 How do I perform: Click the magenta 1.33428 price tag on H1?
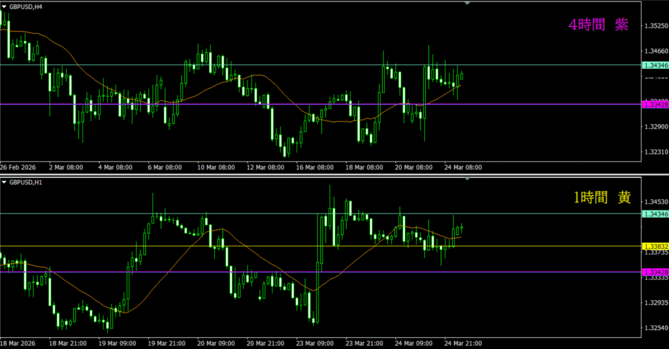tap(655, 272)
